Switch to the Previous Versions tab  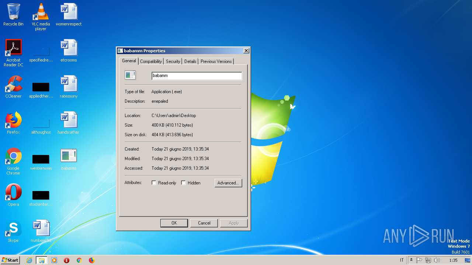click(x=216, y=61)
